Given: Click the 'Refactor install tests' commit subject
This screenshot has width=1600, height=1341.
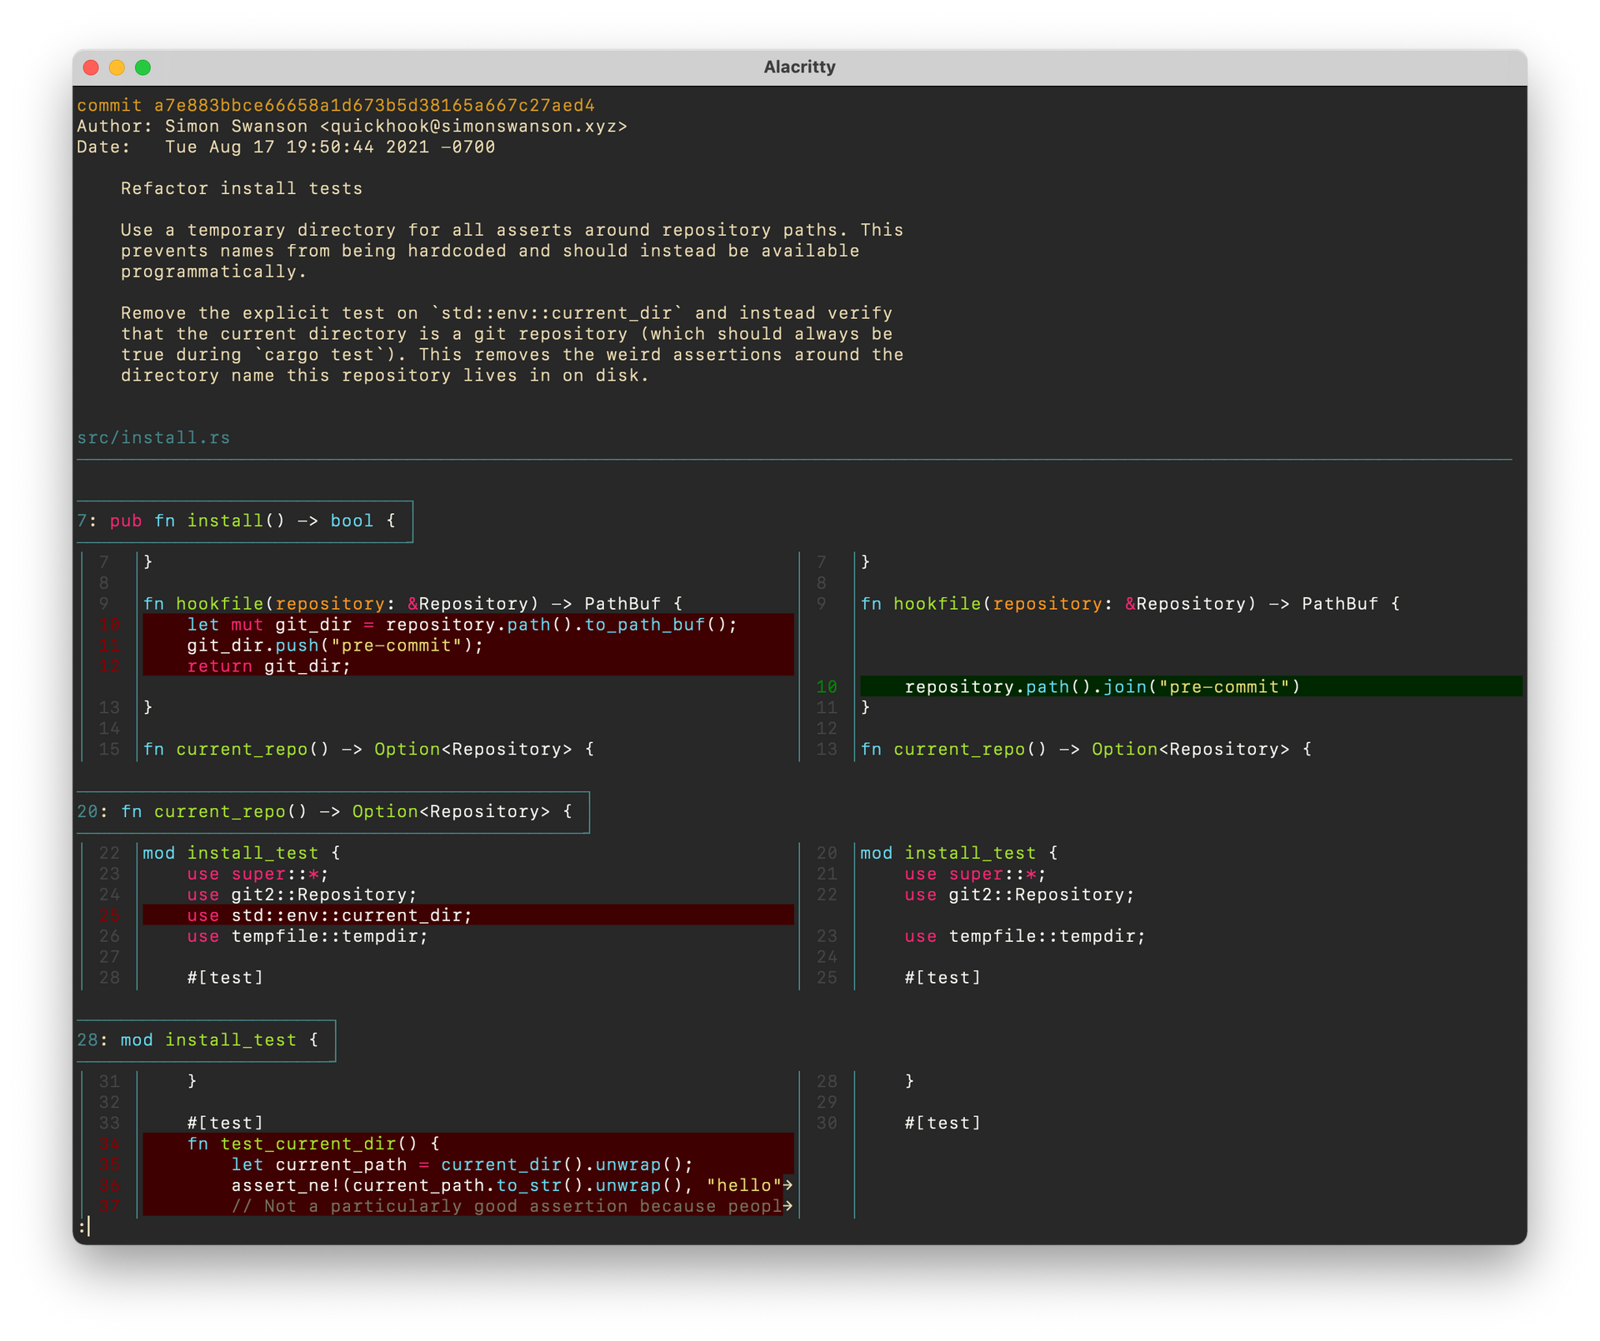Looking at the screenshot, I should pos(242,189).
